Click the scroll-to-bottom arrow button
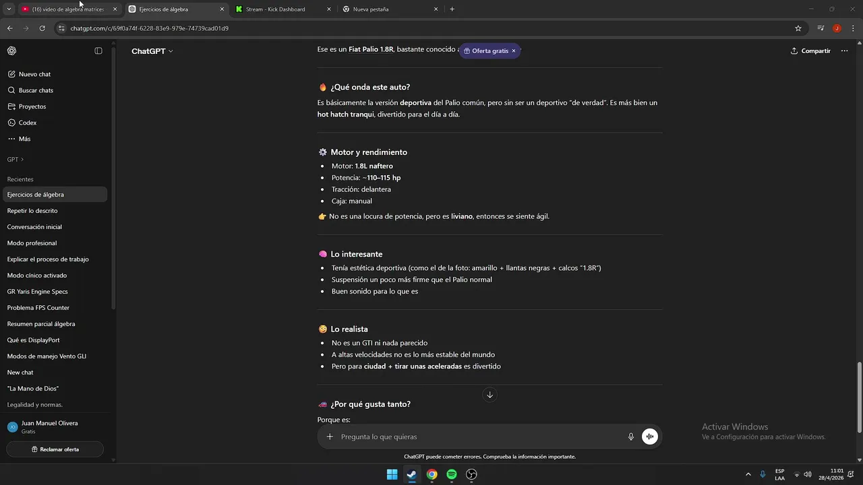The height and width of the screenshot is (485, 863). coord(489,395)
